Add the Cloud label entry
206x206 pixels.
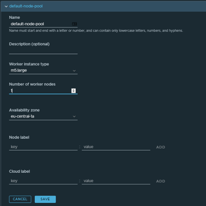(x=160, y=181)
